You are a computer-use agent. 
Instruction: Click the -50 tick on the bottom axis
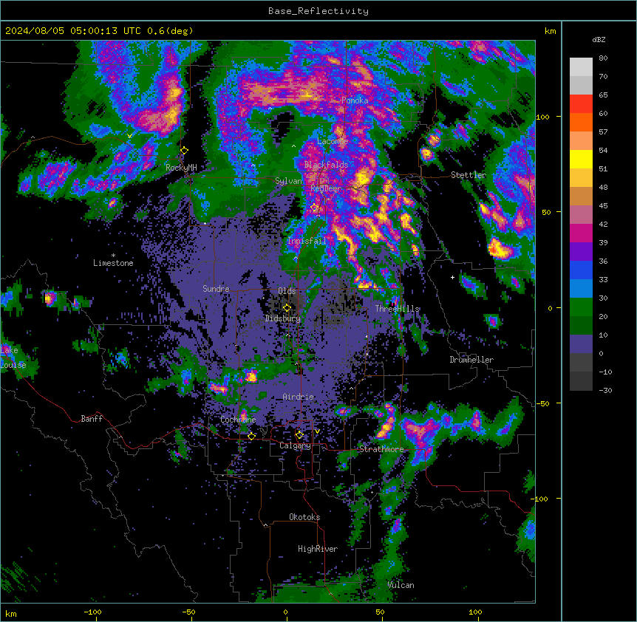coord(188,612)
